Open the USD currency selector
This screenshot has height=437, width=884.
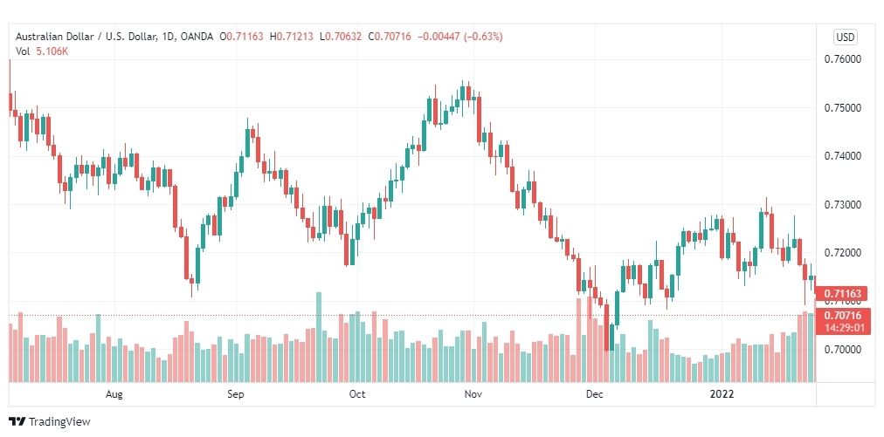coord(845,38)
